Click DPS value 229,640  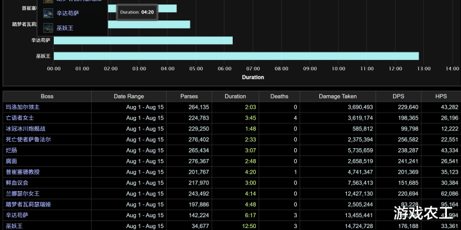tap(408, 107)
